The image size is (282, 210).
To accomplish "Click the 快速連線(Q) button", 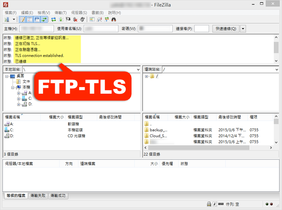I will pyautogui.click(x=226, y=28).
